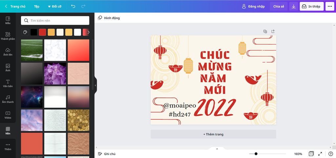336x158 pixels.
Task: Select the white crumpled paper background
Action: click(x=55, y=120)
